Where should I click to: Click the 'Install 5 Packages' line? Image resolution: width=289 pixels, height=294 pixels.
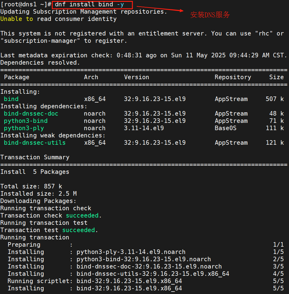(35, 172)
